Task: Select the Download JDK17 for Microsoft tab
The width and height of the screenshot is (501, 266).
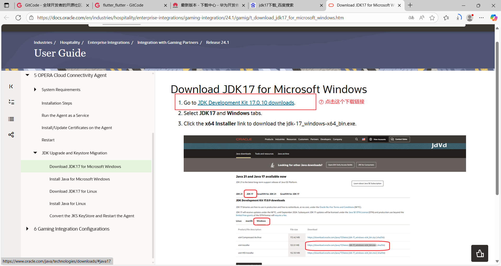Action: point(365,5)
